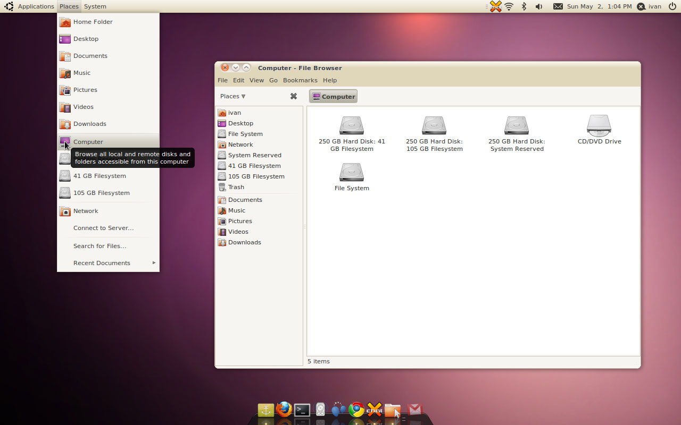
Task: Open the View menu
Action: (256, 80)
